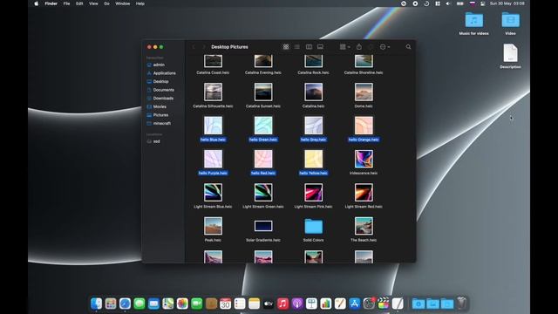Open Photos from the Dock
Viewport: 558px width, 314px height.
tap(182, 304)
